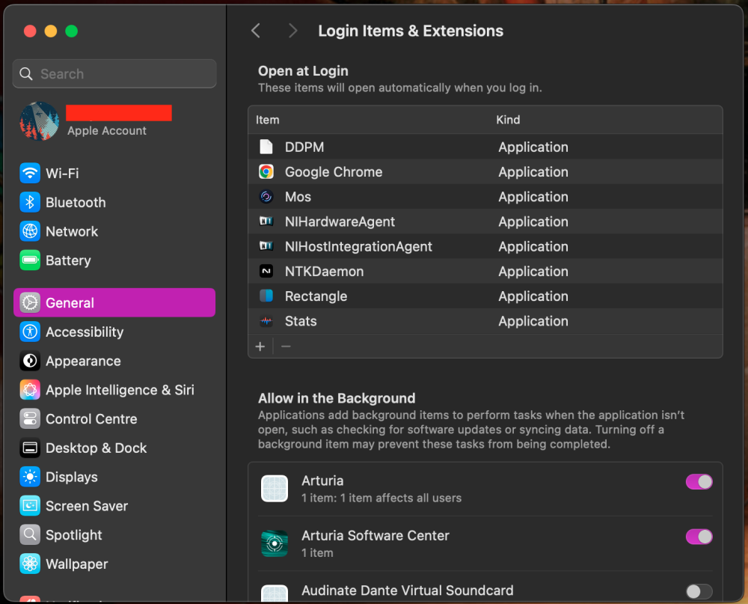Turn off Arturia Software Center toggle
The image size is (748, 604).
click(699, 537)
